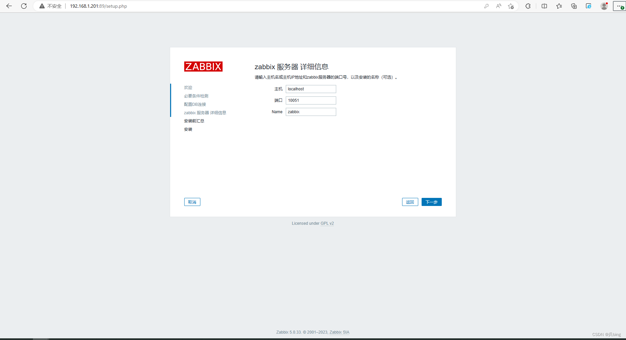
Task: Select the 必要条件检测 setup step
Action: pos(196,96)
